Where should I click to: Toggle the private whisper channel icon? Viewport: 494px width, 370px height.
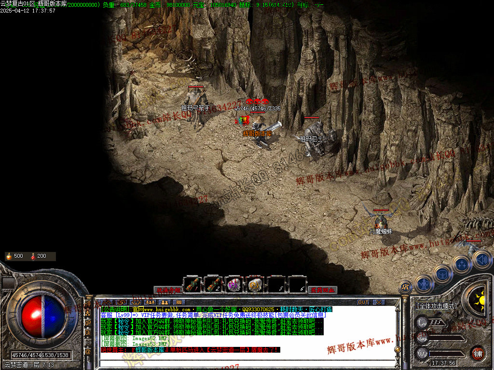(x=88, y=332)
